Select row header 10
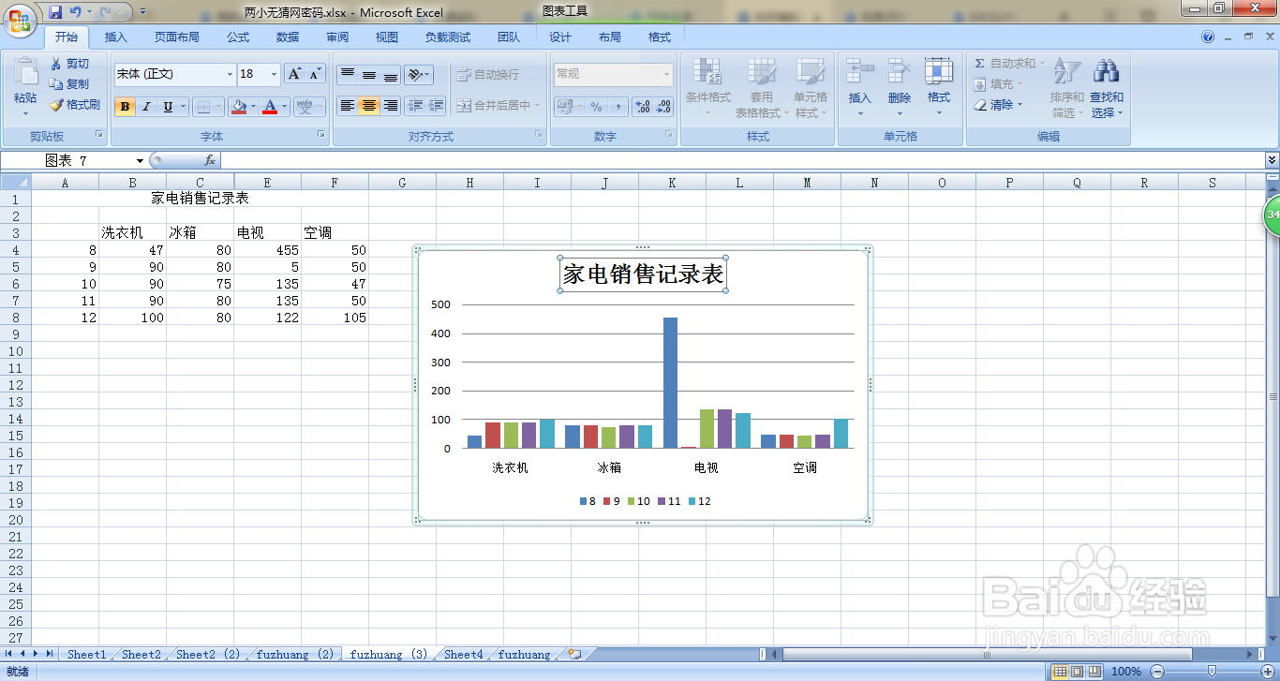1280x681 pixels. [15, 351]
